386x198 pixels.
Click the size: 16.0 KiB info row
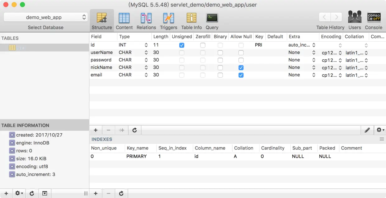[x=31, y=159]
